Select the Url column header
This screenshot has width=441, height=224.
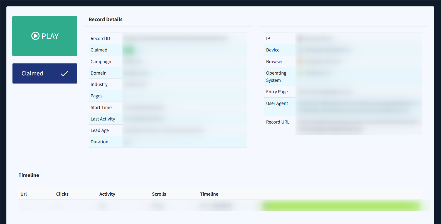point(24,194)
